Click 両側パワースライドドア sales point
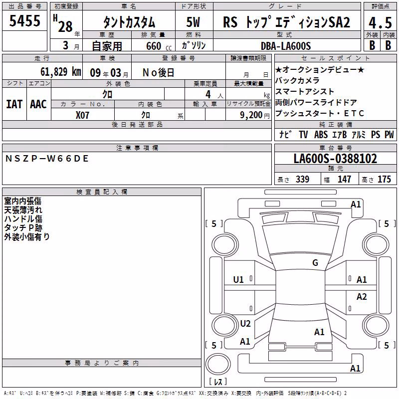The image size is (399, 399). click(x=316, y=102)
